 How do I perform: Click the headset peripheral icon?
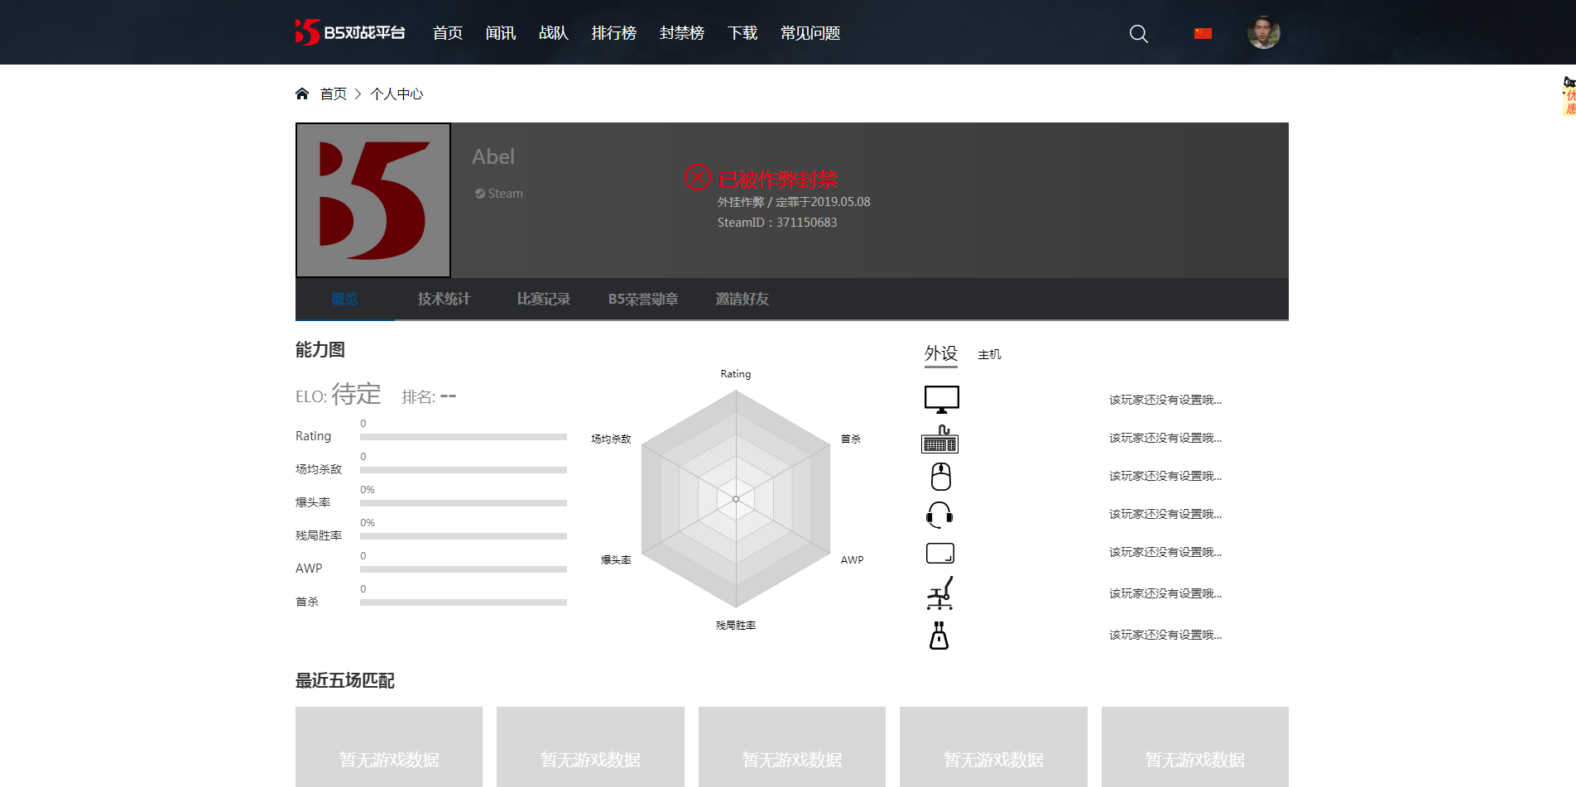point(940,514)
